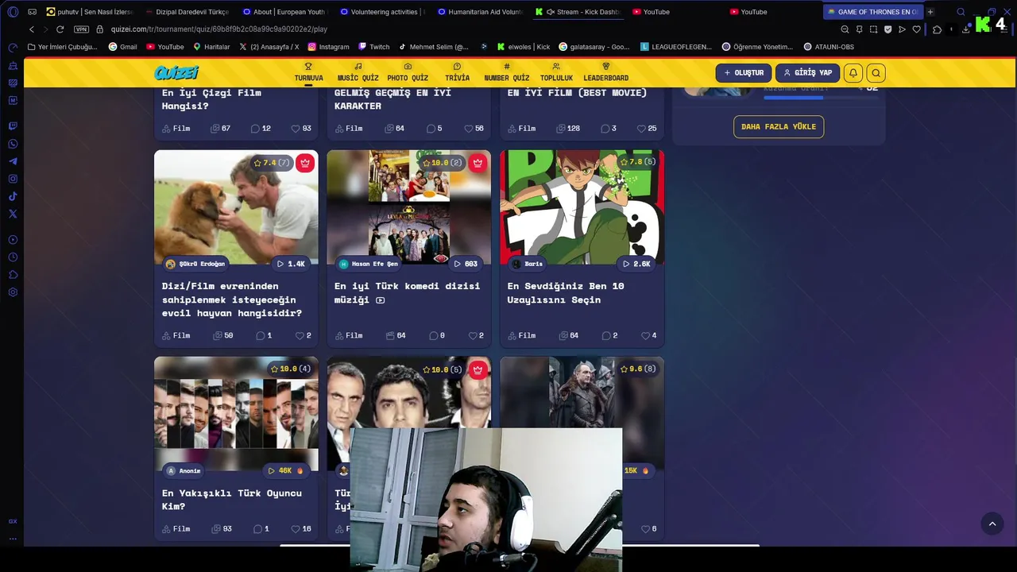Open sidebar settings gear icon
Viewport: 1017px width, 572px height.
point(13,292)
